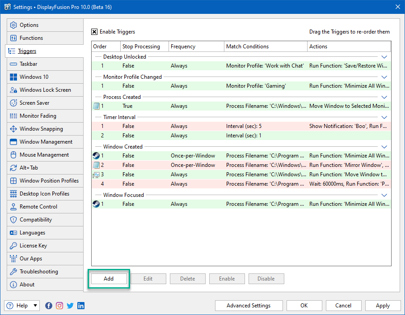Open the Options settings tab

click(x=45, y=25)
